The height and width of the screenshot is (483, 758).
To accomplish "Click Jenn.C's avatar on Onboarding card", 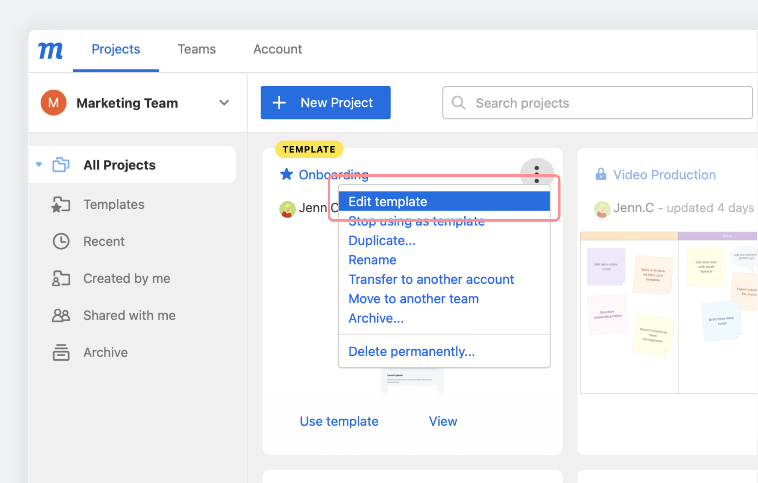I will (288, 208).
